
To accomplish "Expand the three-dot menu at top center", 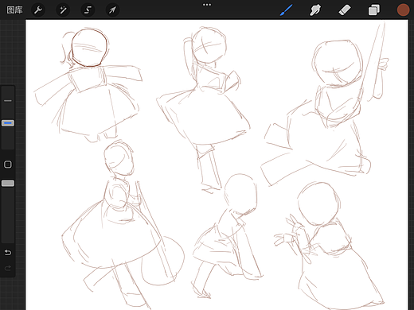I will 207,5.
